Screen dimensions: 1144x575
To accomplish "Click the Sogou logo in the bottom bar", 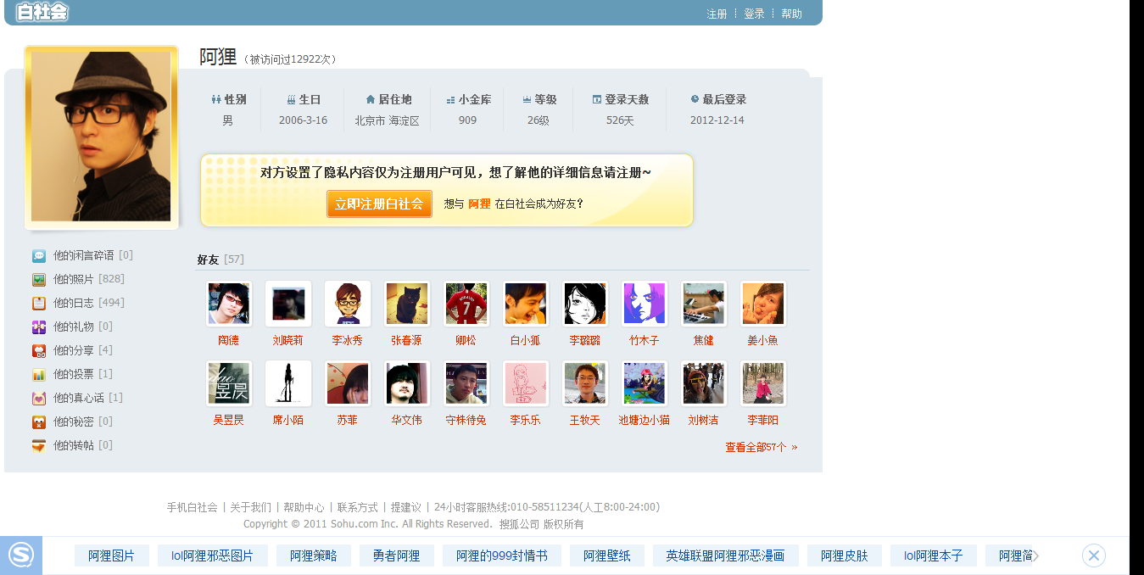I will click(21, 555).
